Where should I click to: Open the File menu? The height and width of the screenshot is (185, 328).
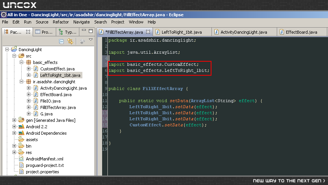coord(5,22)
